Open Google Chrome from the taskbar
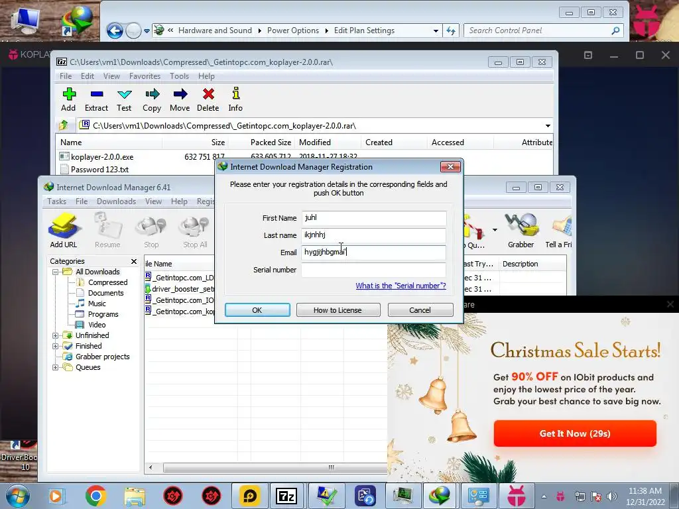This screenshot has height=509, width=679. point(95,496)
